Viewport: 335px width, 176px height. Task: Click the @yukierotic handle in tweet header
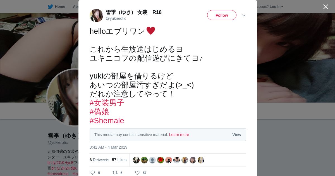point(116,18)
